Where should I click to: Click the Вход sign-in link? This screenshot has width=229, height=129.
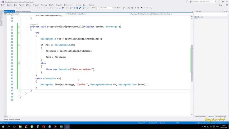[x=220, y=5]
